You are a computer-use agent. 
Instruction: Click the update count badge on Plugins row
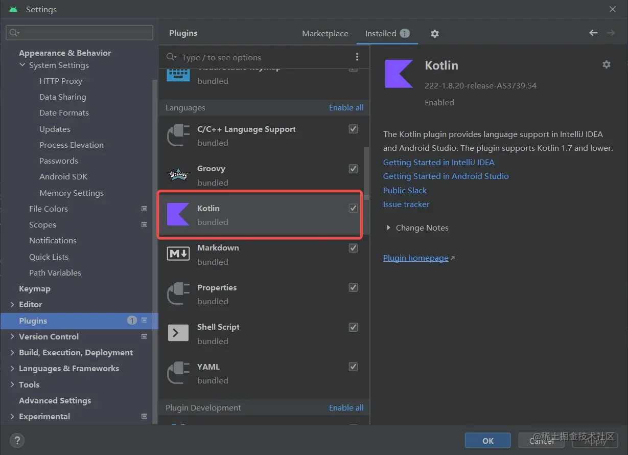132,321
